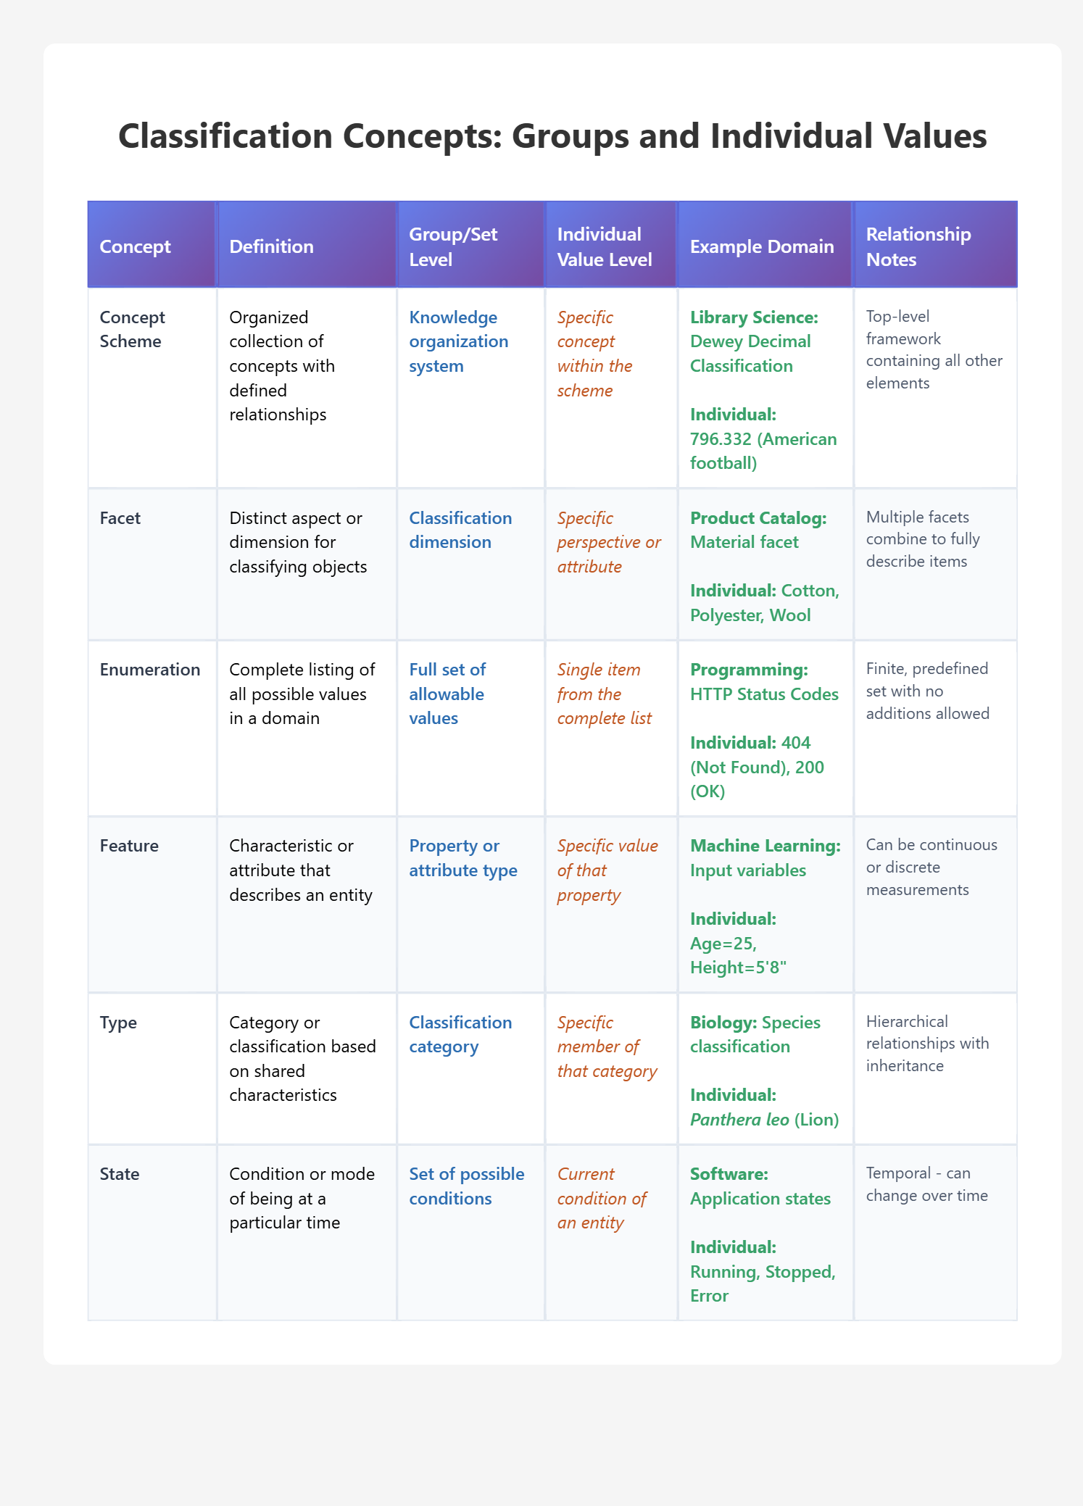The height and width of the screenshot is (1506, 1083).
Task: Click the Enumeration row label
Action: tap(150, 670)
